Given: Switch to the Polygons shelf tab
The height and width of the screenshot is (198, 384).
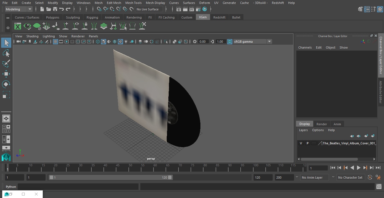Looking at the screenshot, I should [53, 17].
